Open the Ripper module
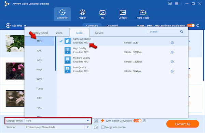 click(82, 14)
